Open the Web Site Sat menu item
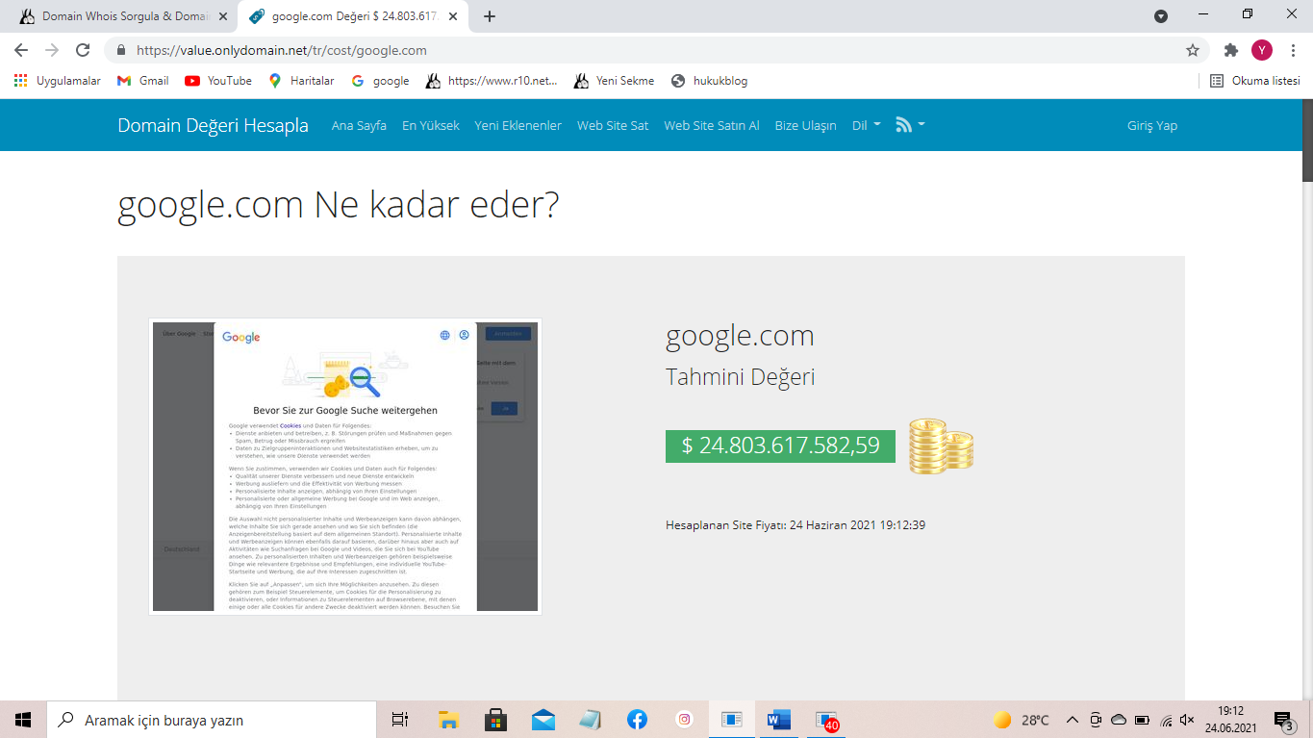Image resolution: width=1313 pixels, height=738 pixels. 613,125
